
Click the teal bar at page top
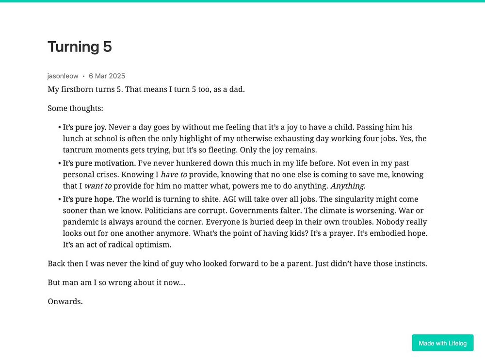(242, 1)
